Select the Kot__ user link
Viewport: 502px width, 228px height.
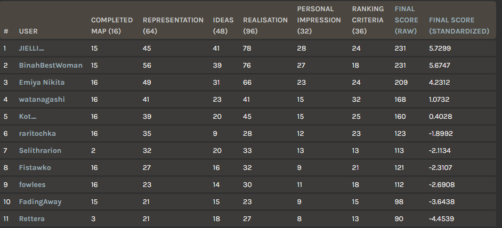click(28, 116)
